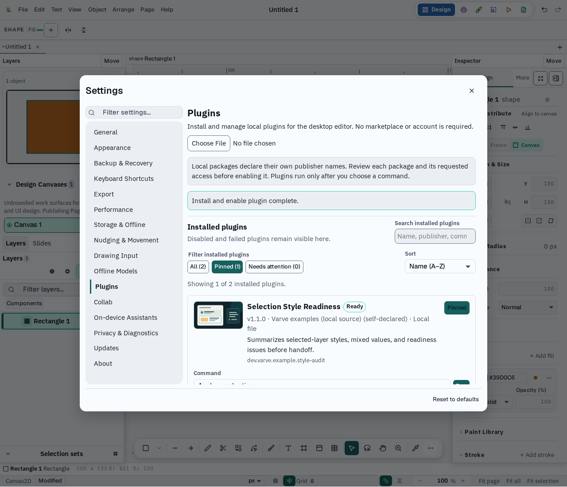
Task: Toggle the snap magnet button in status bar
Action: point(289,481)
